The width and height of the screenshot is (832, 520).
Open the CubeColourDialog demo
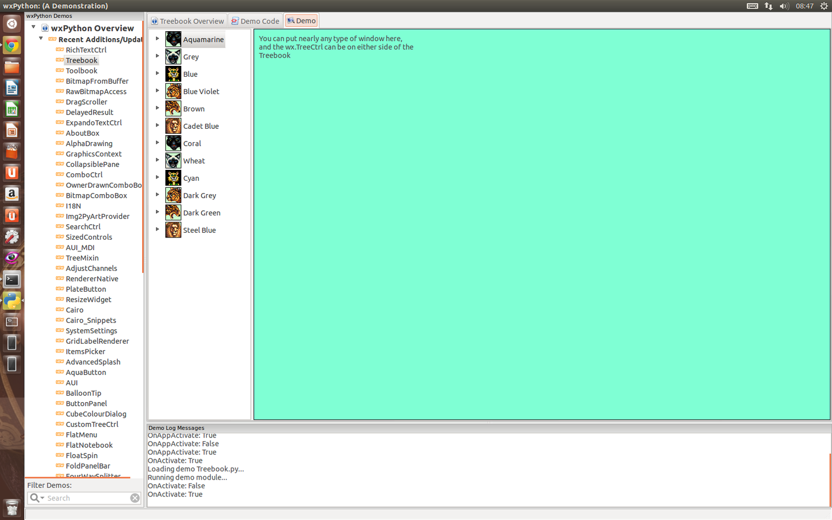click(x=96, y=414)
